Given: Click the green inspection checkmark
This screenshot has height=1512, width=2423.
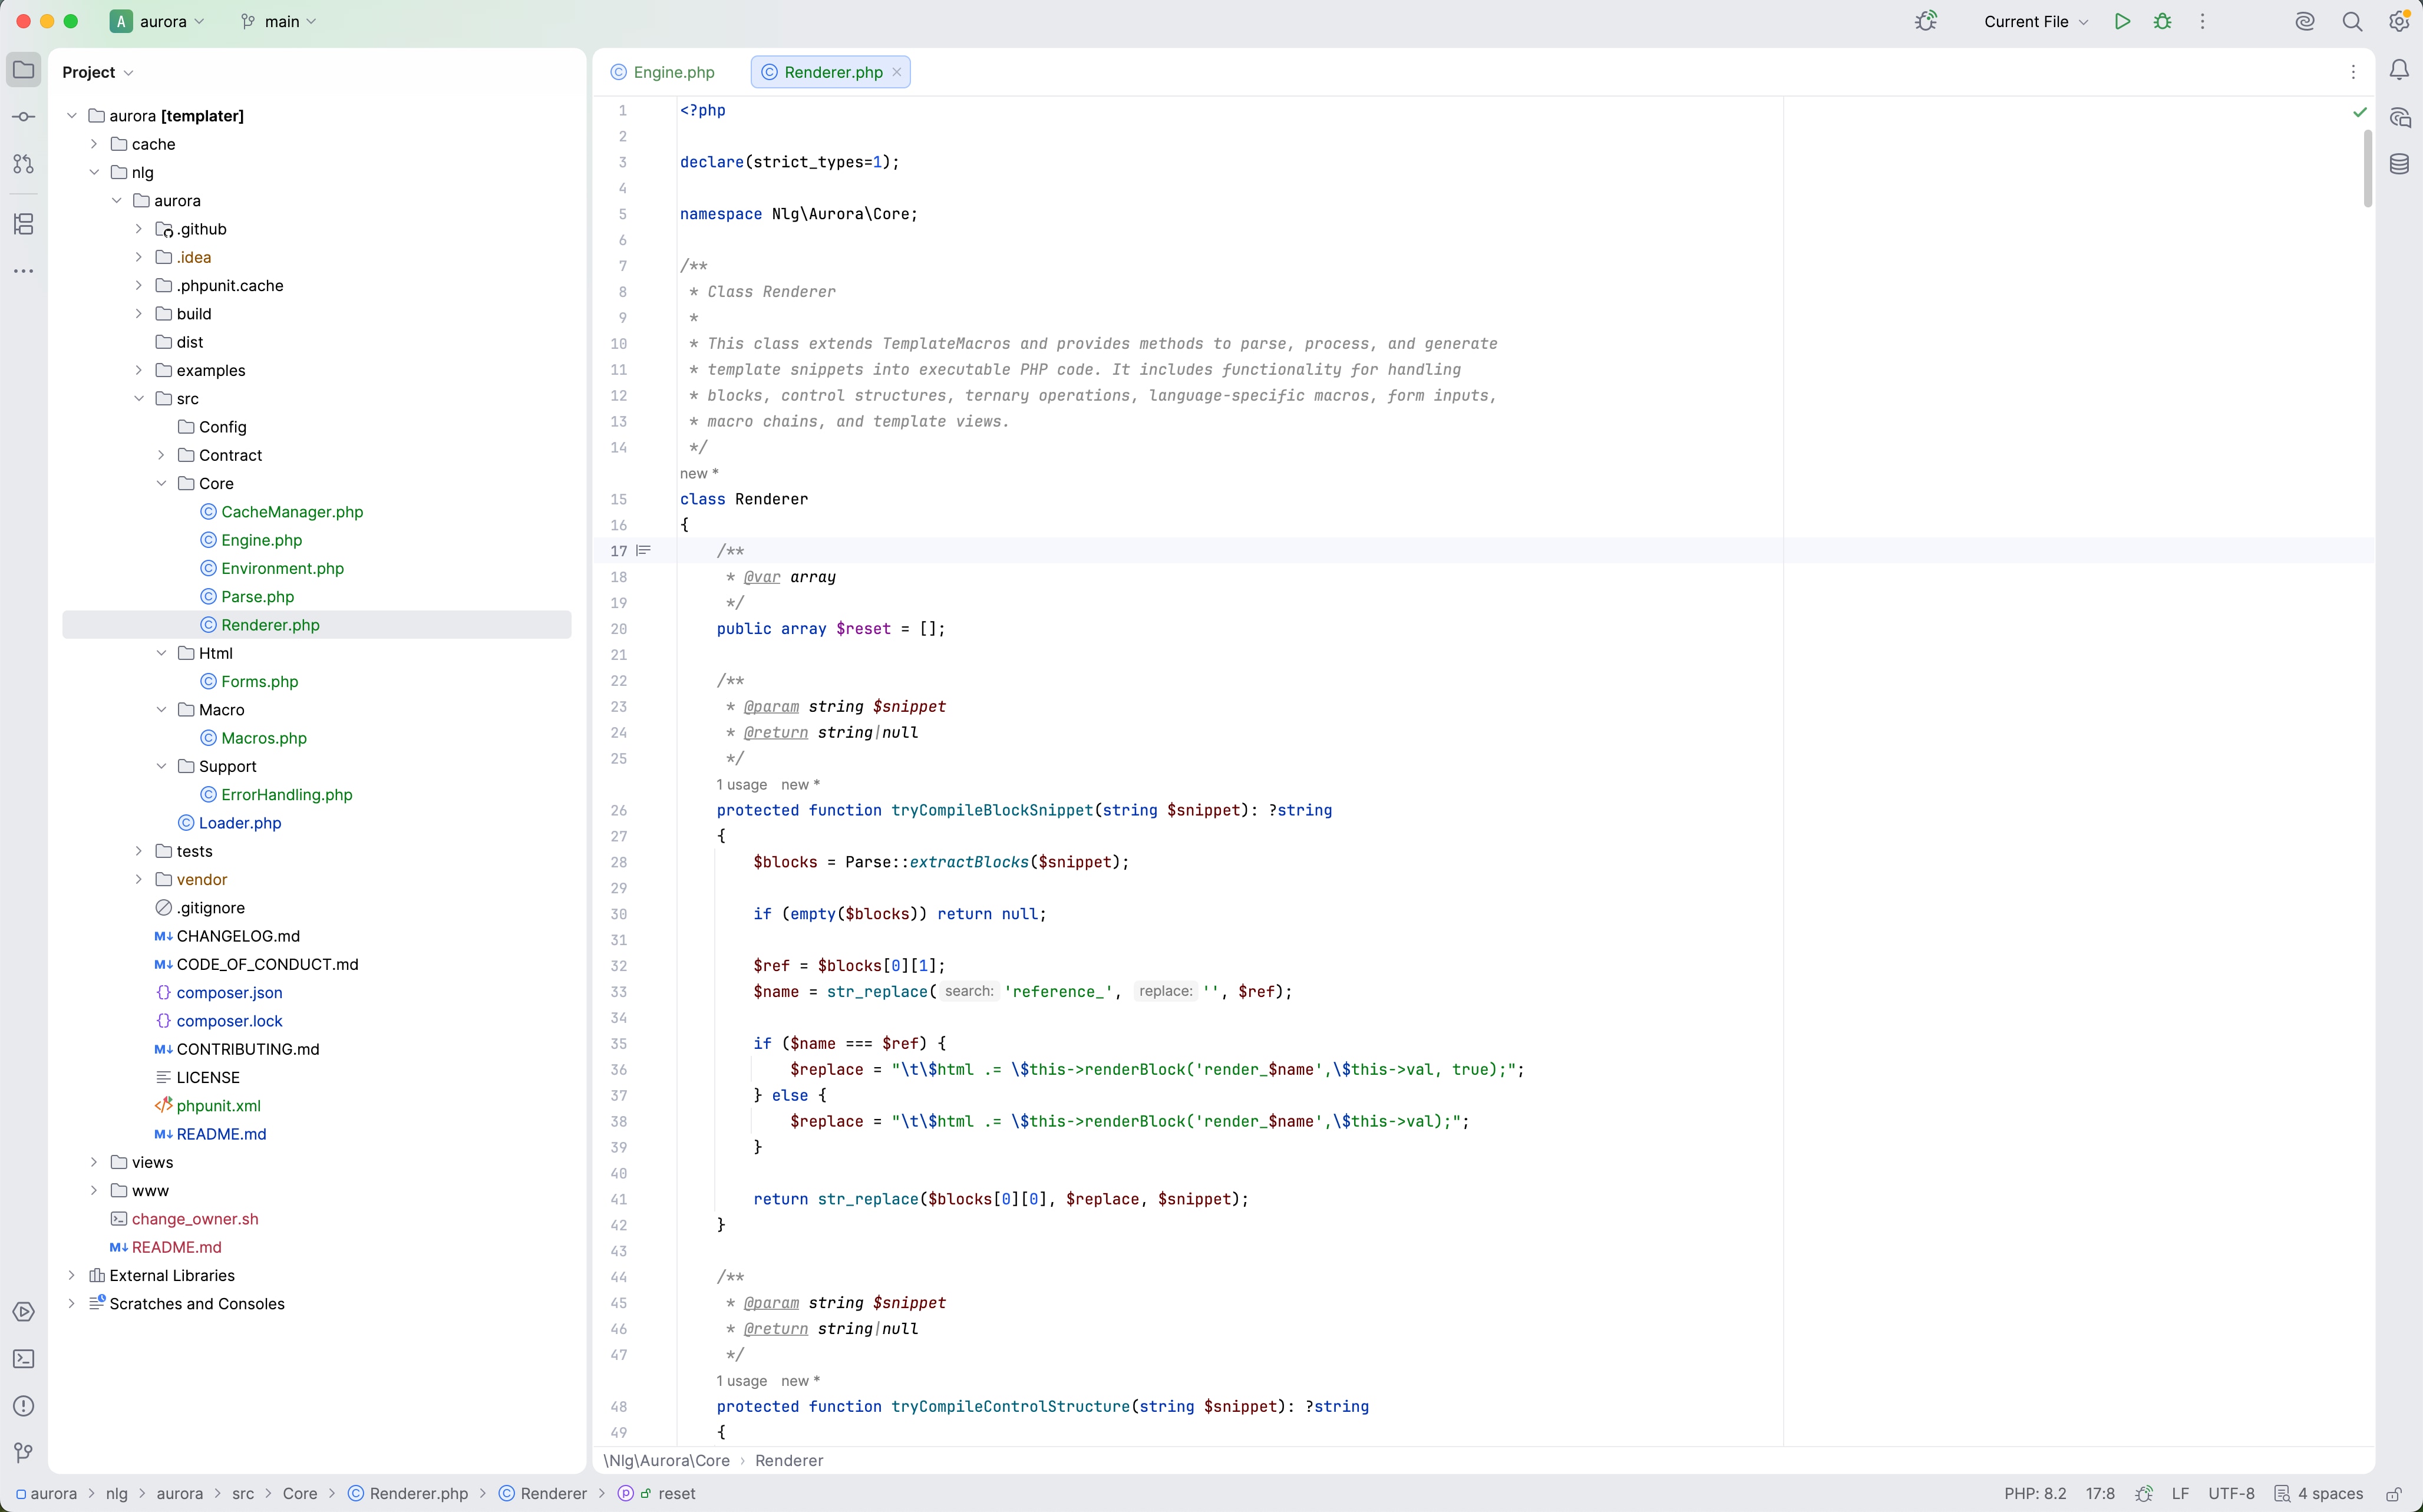Looking at the screenshot, I should click(x=2360, y=112).
